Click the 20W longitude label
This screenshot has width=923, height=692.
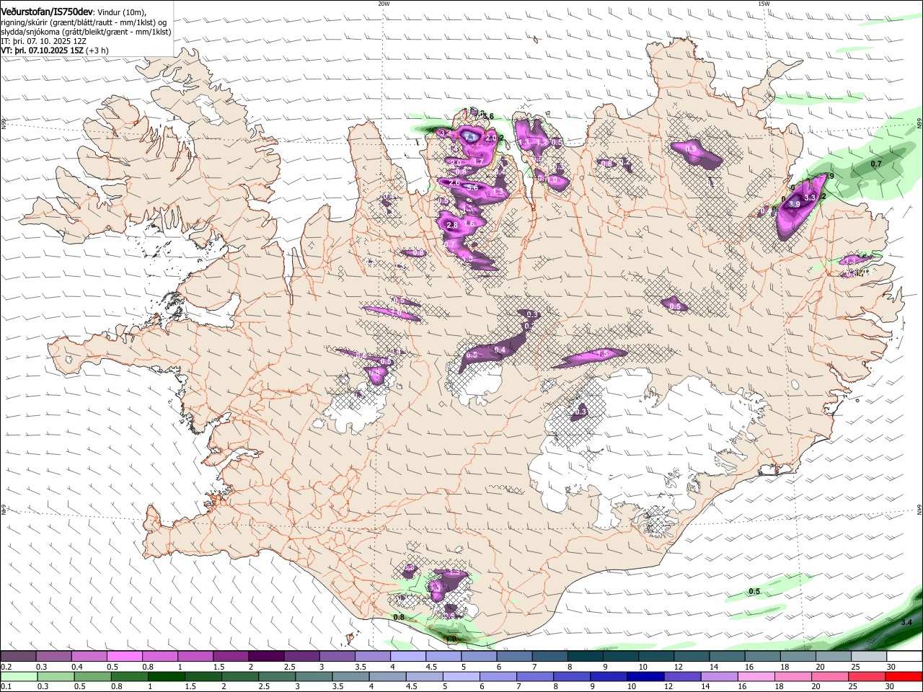pyautogui.click(x=384, y=4)
